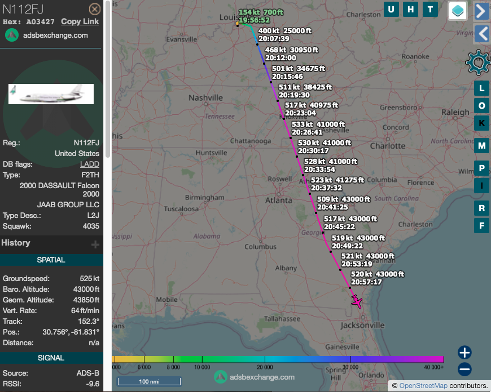Click the altitude color legend bar
Viewport: 491px width, 392px height.
(278, 359)
